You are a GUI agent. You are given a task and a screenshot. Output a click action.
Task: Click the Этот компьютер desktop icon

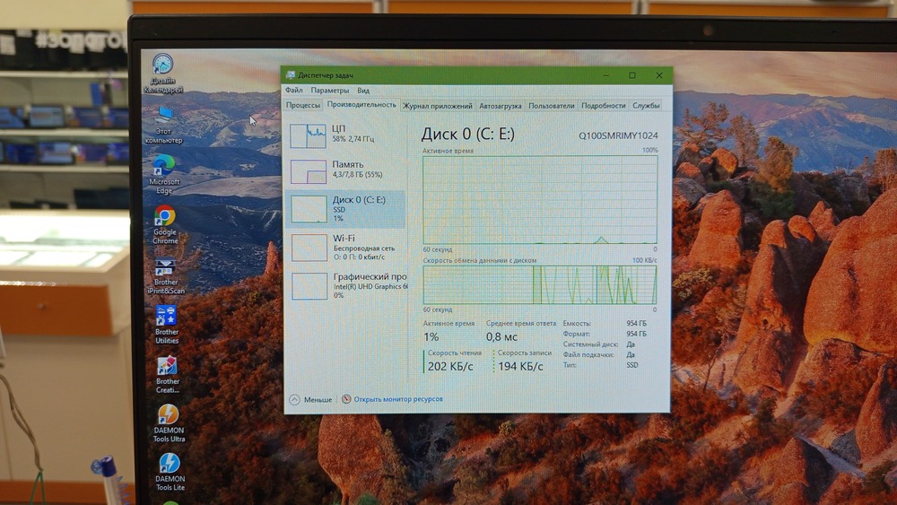coord(164,116)
